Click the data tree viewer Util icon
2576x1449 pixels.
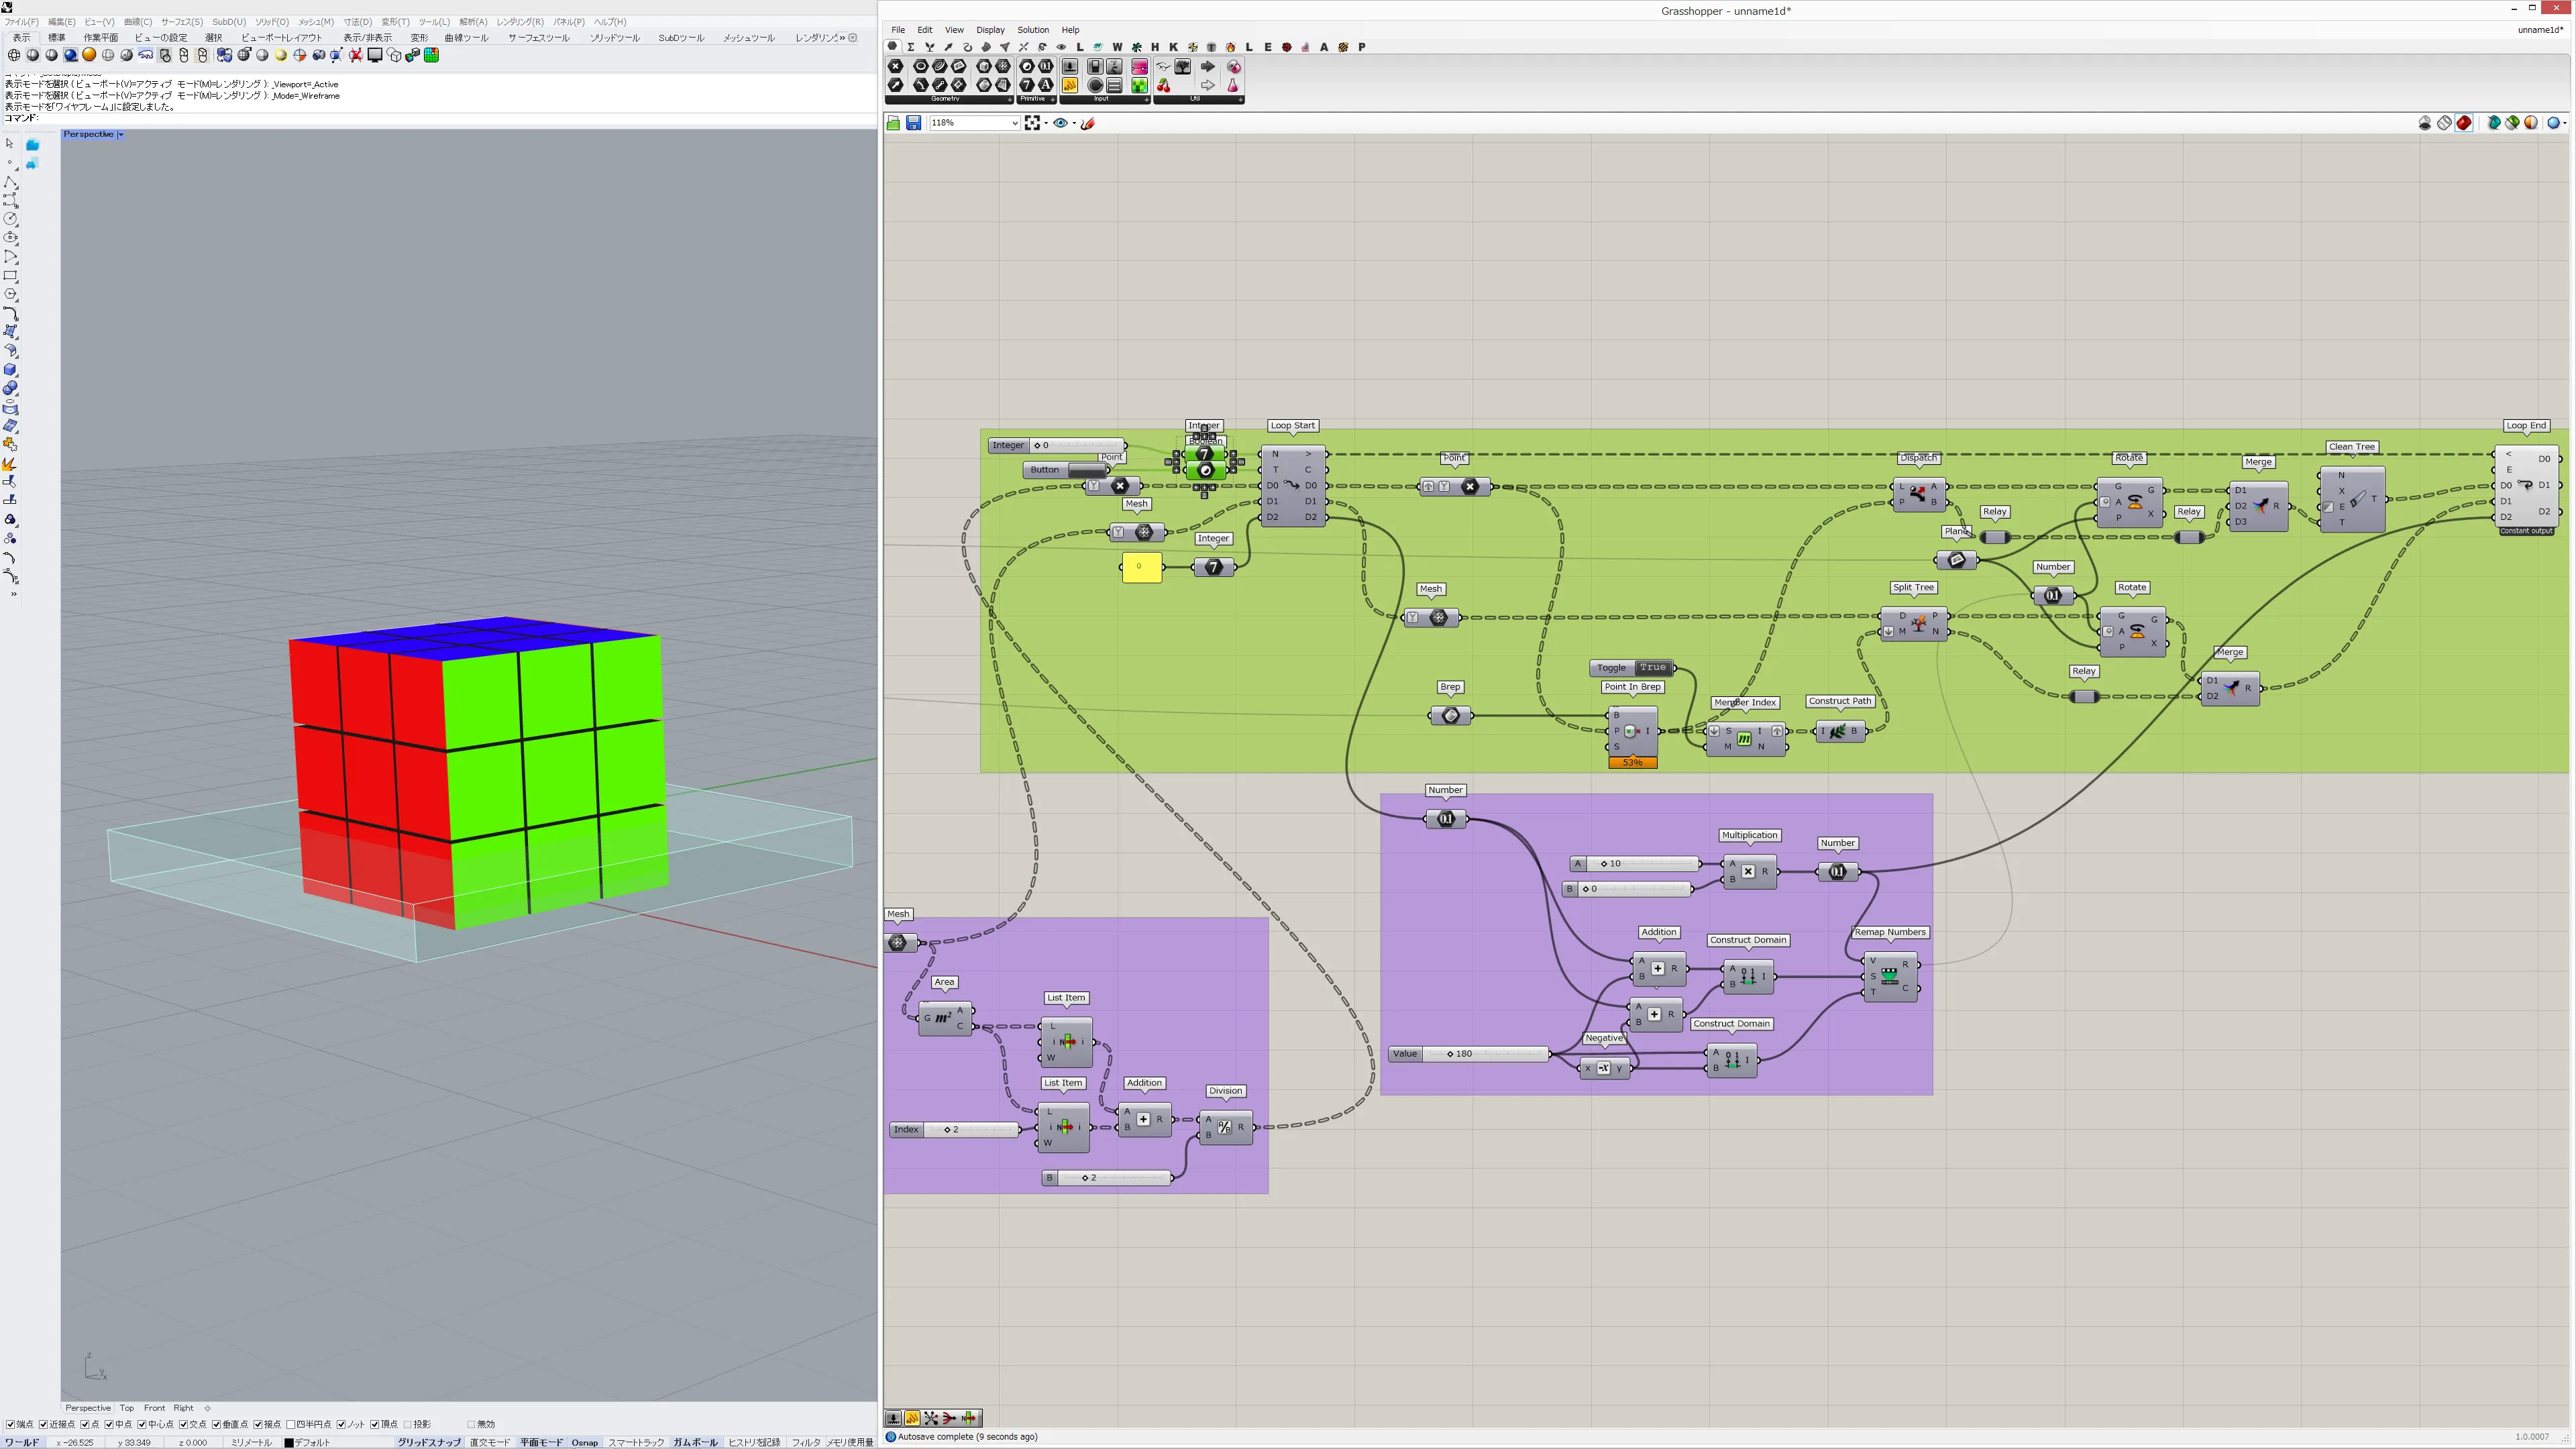click(x=1183, y=66)
